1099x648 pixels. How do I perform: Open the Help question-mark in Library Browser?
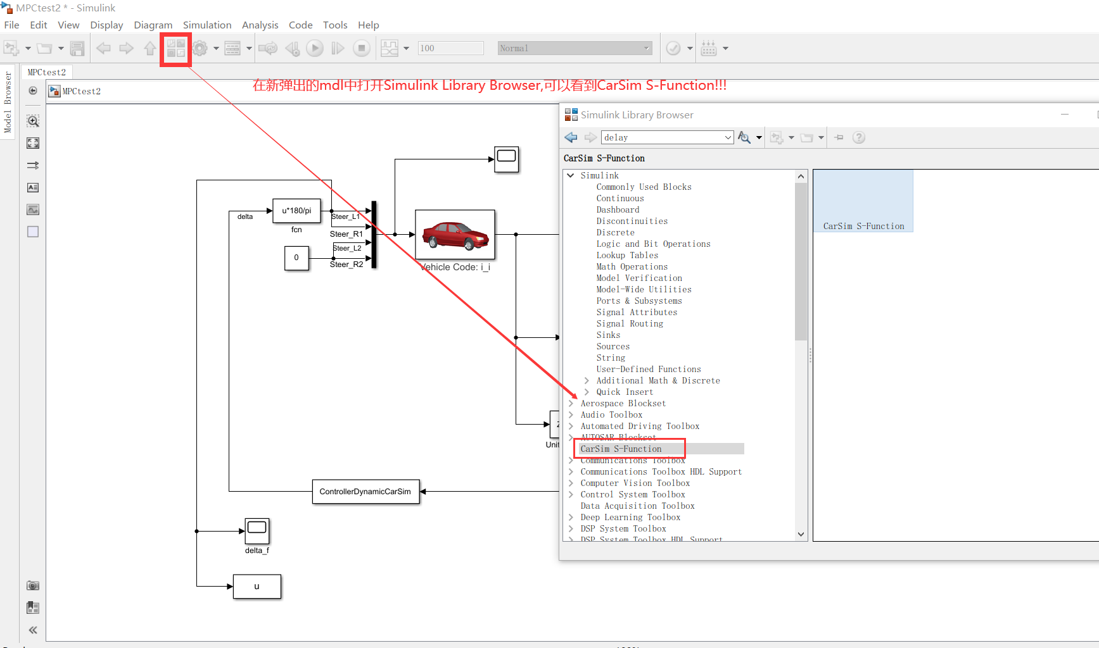(858, 137)
